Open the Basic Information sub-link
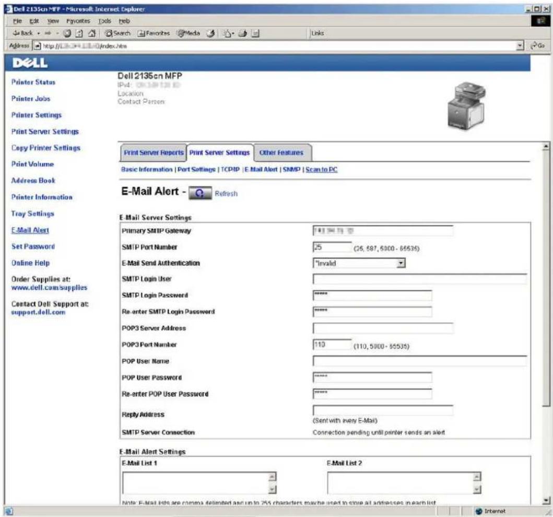The width and height of the screenshot is (553, 517). [x=147, y=169]
